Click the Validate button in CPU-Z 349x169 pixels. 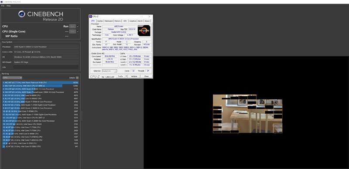point(134,76)
